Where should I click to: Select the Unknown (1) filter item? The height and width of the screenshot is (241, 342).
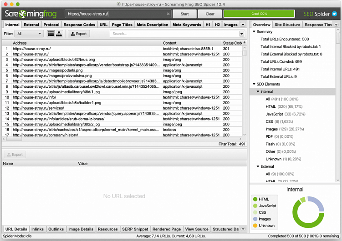pos(283,159)
